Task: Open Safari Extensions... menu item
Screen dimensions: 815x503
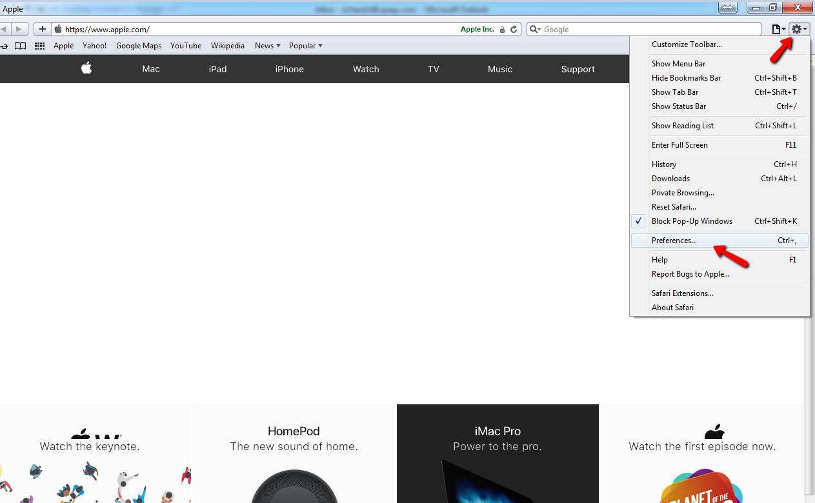Action: coord(719,293)
